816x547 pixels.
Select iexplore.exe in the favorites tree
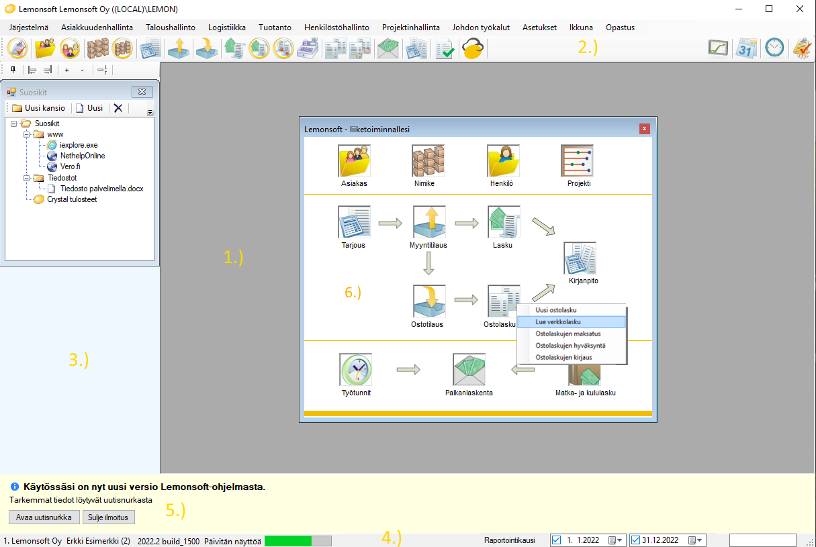coord(79,145)
